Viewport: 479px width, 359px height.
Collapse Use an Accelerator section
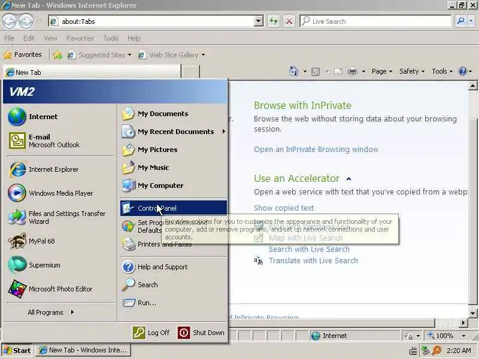tap(348, 179)
